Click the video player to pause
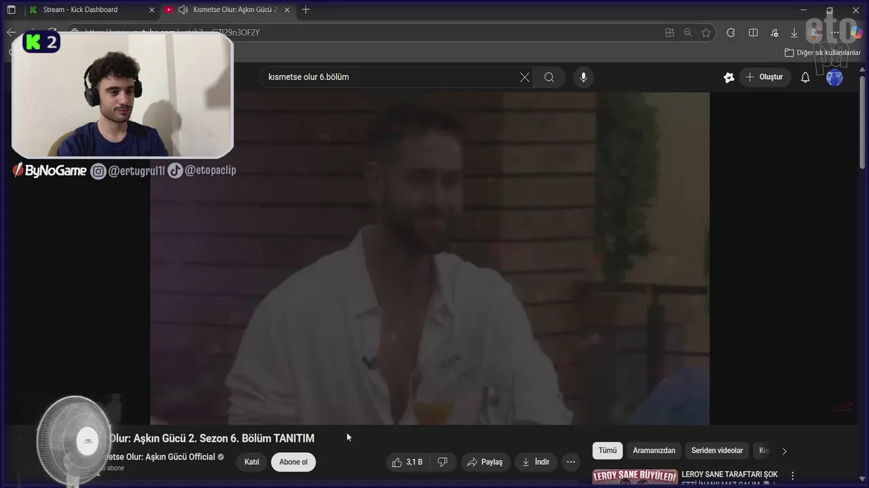The image size is (869, 488). point(430,258)
